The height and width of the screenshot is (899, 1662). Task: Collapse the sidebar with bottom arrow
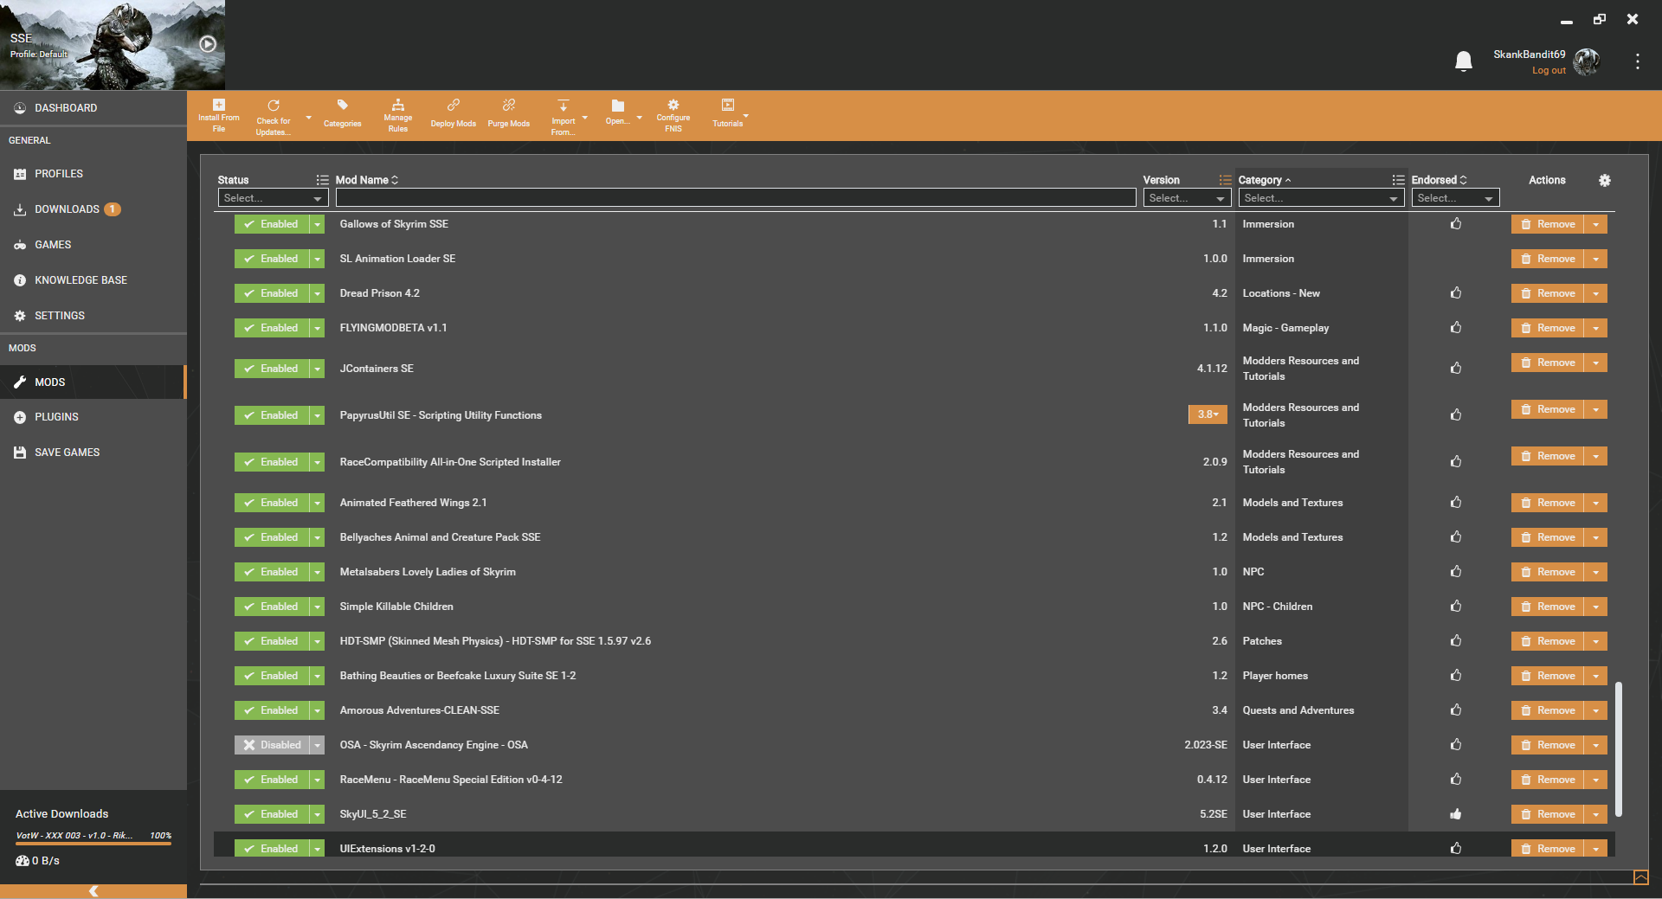click(93, 891)
